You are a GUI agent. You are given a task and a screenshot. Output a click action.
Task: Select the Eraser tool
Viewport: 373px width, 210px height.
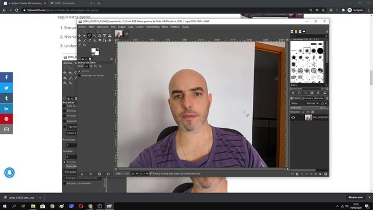pos(89,40)
